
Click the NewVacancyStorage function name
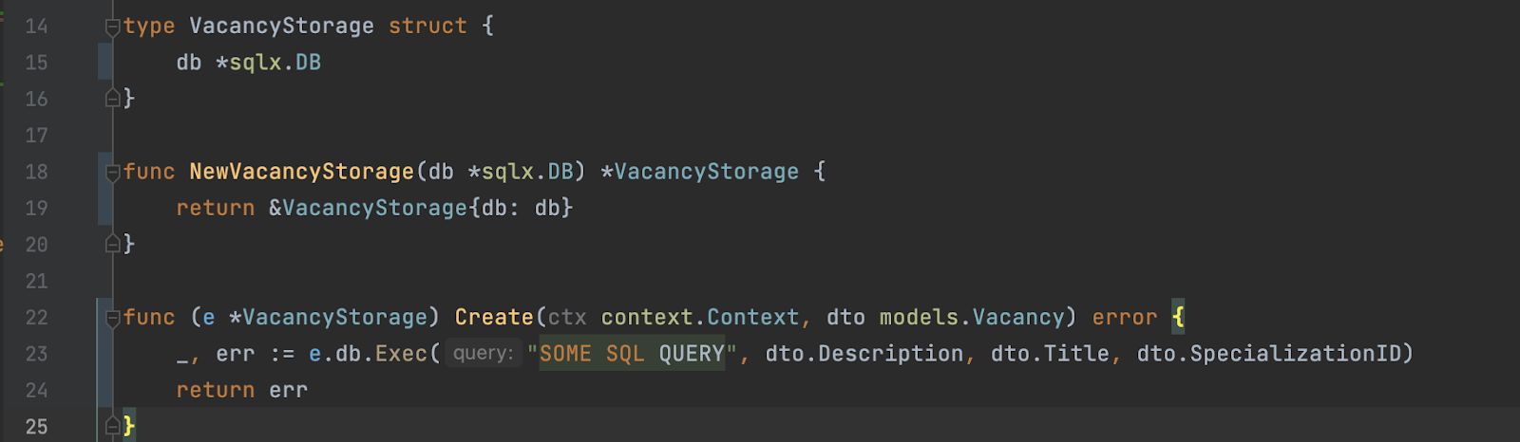[301, 172]
